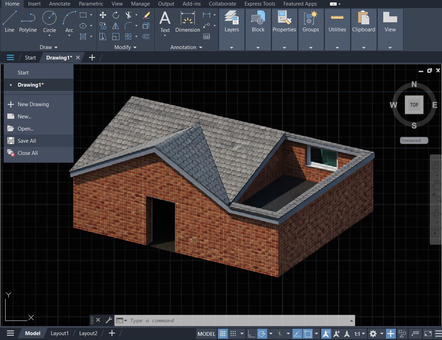Select the Move tool in Modify panel
This screenshot has width=442, height=340.
click(103, 15)
